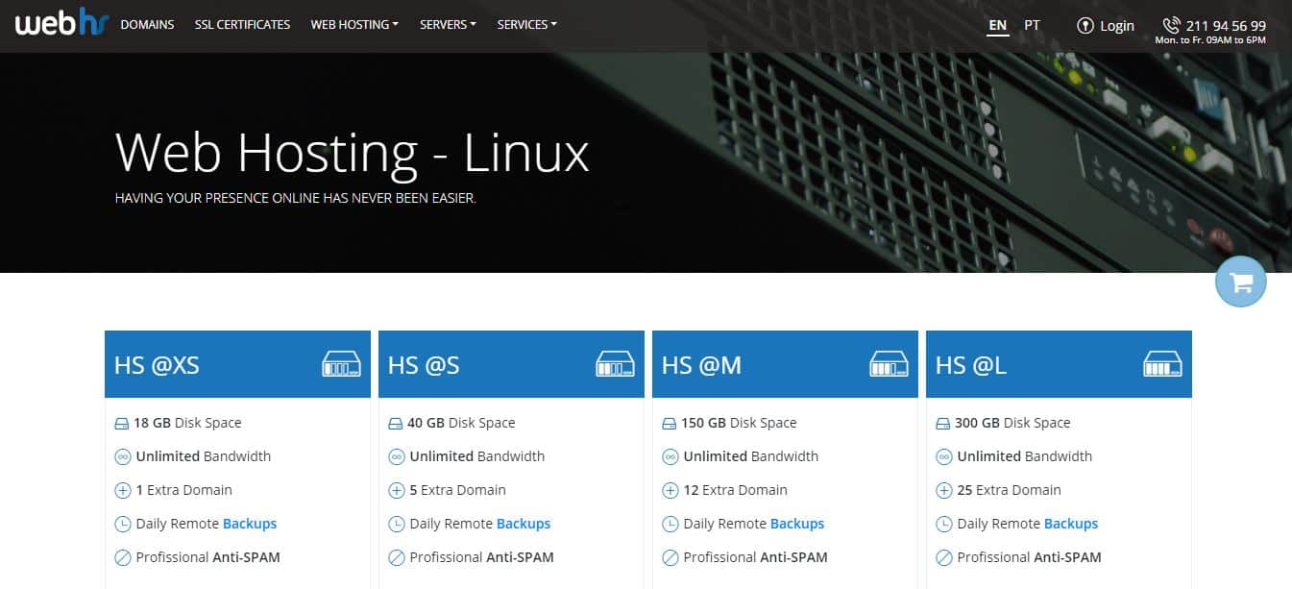Expand the Web Hosting dropdown menu

point(354,25)
